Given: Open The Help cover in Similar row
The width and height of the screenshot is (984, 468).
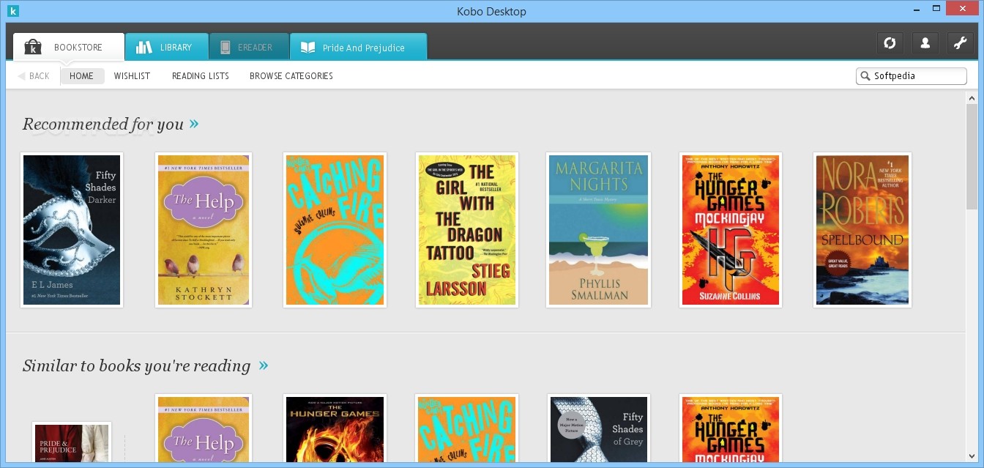Looking at the screenshot, I should (204, 428).
